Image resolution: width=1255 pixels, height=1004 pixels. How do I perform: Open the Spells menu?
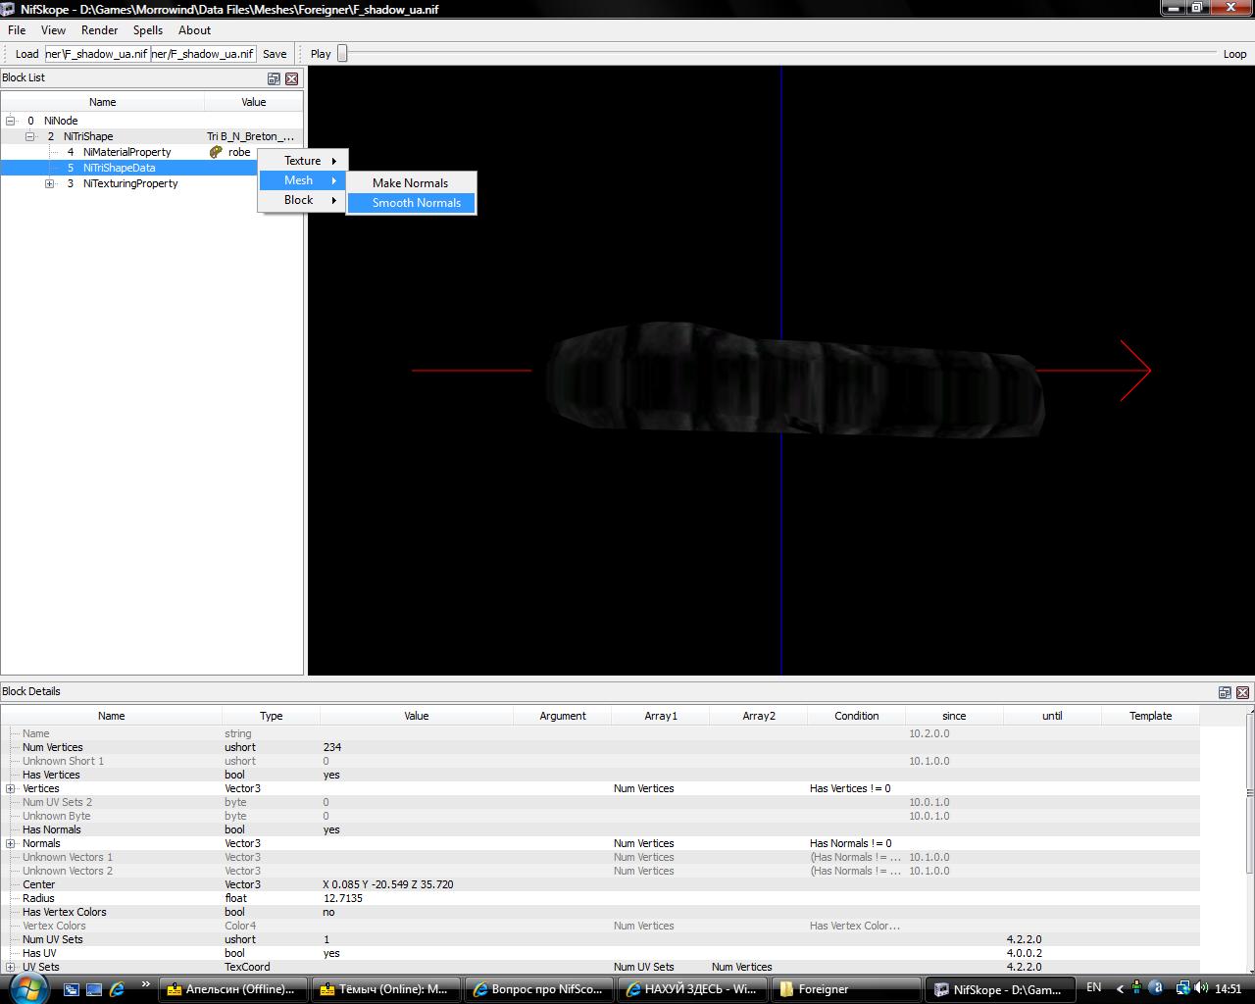148,30
